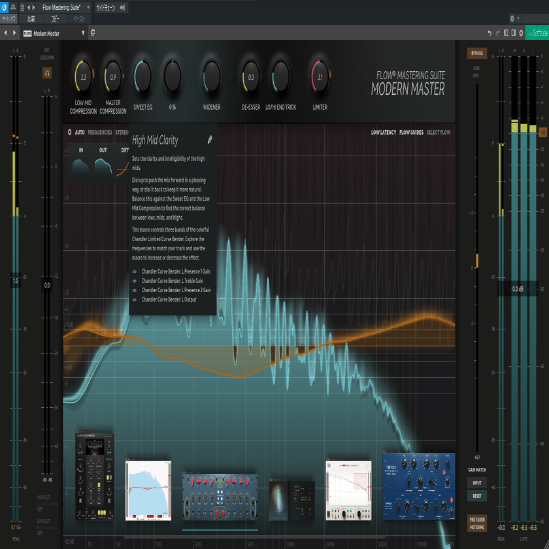This screenshot has width=549, height=549.
Task: Toggle the left side panel icon
Action: click(506, 33)
